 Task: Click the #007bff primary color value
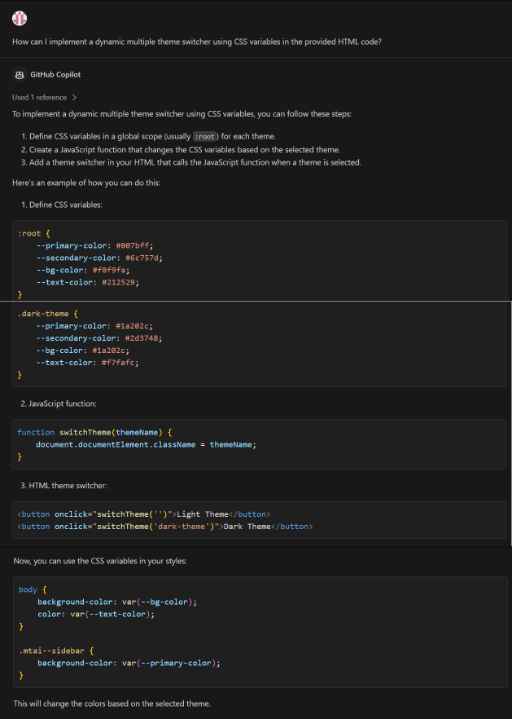pos(133,245)
